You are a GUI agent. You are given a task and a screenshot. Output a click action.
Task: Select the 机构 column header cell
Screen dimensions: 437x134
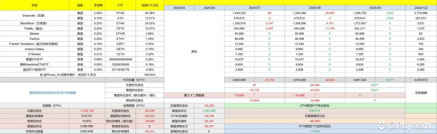[x=35, y=5]
